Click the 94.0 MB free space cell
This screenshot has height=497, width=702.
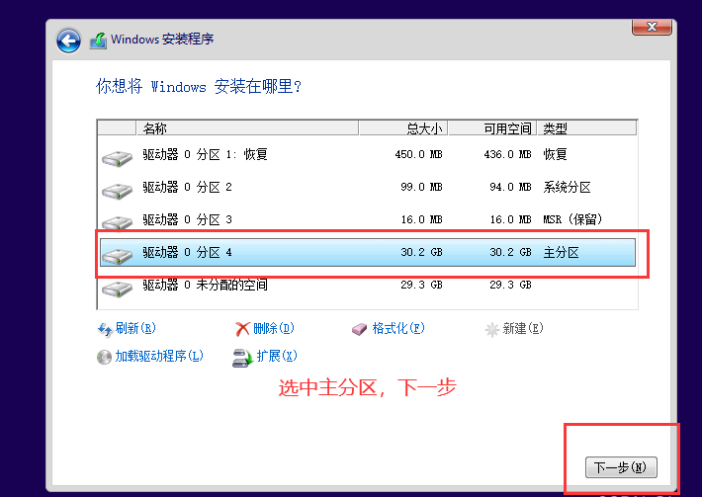(510, 187)
